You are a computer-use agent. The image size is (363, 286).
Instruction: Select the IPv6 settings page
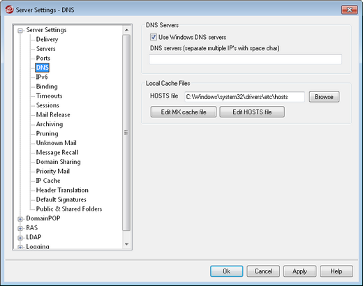(42, 77)
